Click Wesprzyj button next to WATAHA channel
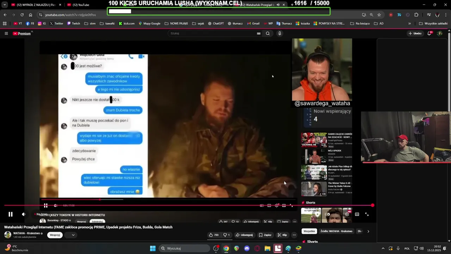The width and height of the screenshot is (451, 254). pyautogui.click(x=55, y=235)
